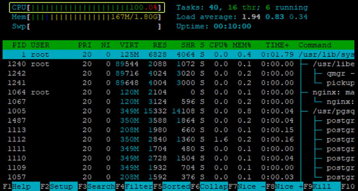Click the 15332 RES value
Image resolution: width=358 pixels, height=191 pixels.
tap(155, 111)
